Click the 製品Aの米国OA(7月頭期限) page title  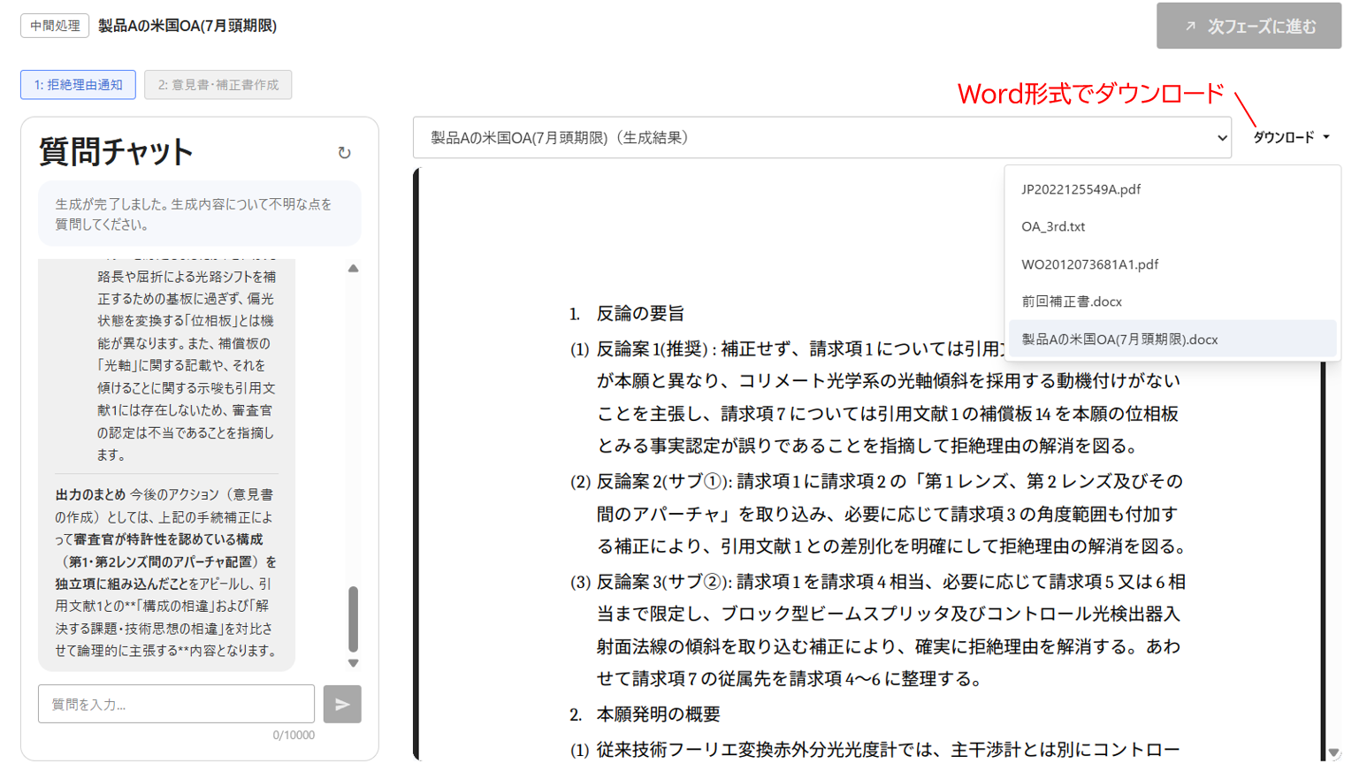click(187, 26)
